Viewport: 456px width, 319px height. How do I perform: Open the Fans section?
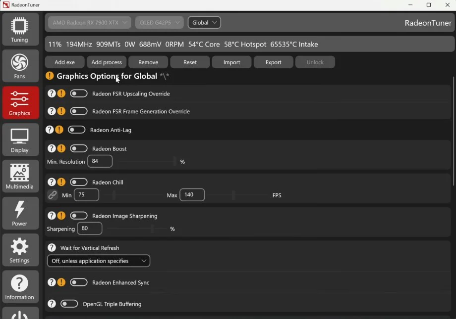20,66
